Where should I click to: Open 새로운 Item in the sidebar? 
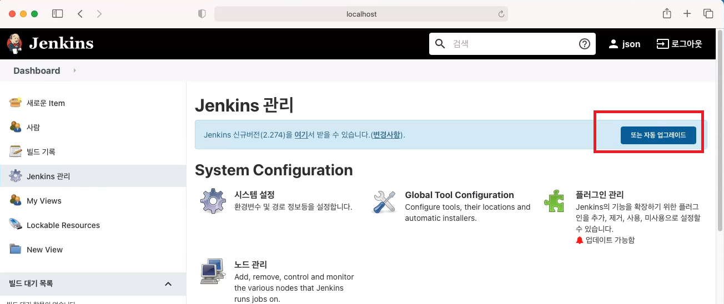[x=46, y=103]
